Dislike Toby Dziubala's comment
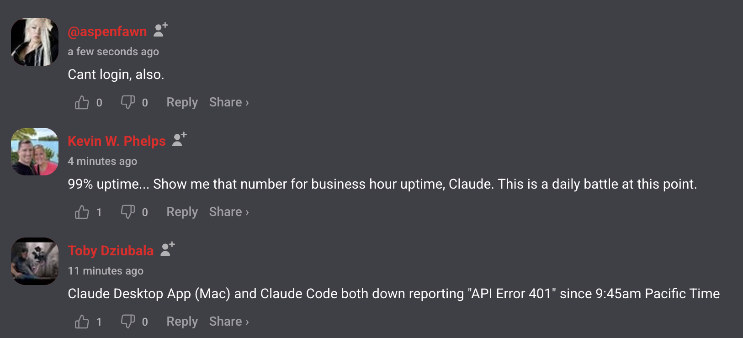This screenshot has height=338, width=743. [x=127, y=322]
